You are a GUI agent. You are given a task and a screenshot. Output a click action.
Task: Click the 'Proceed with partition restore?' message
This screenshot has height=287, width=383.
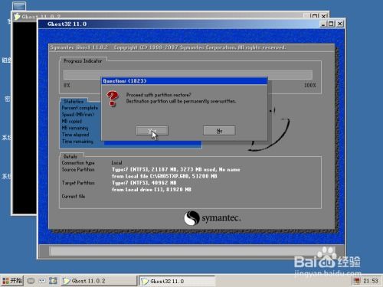[159, 95]
